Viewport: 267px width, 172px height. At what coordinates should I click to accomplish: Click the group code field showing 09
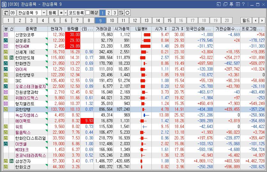(x=13, y=13)
